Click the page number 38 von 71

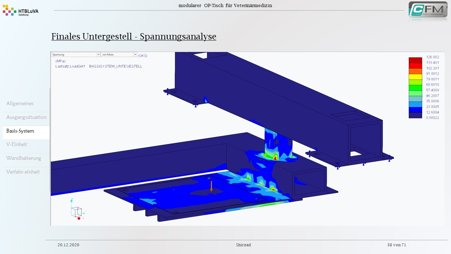[x=396, y=245]
